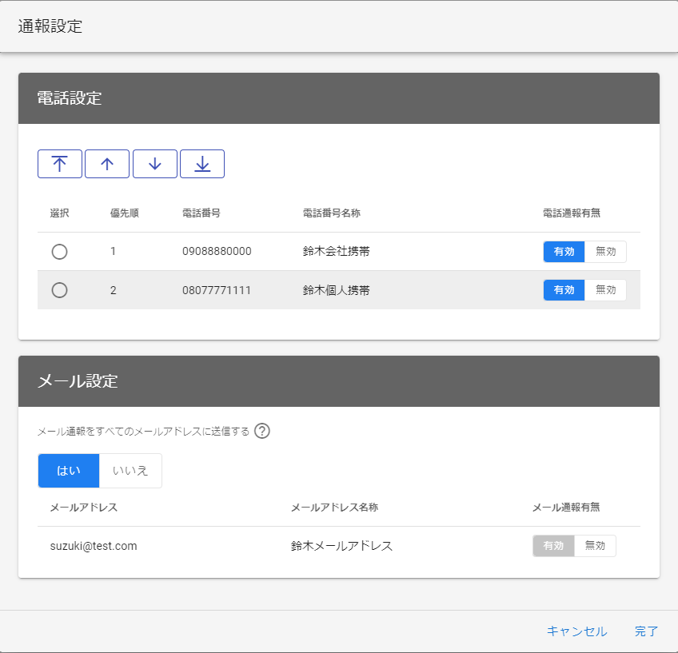Image resolution: width=678 pixels, height=653 pixels.
Task: Click the phone number 09088880000
Action: pos(217,252)
